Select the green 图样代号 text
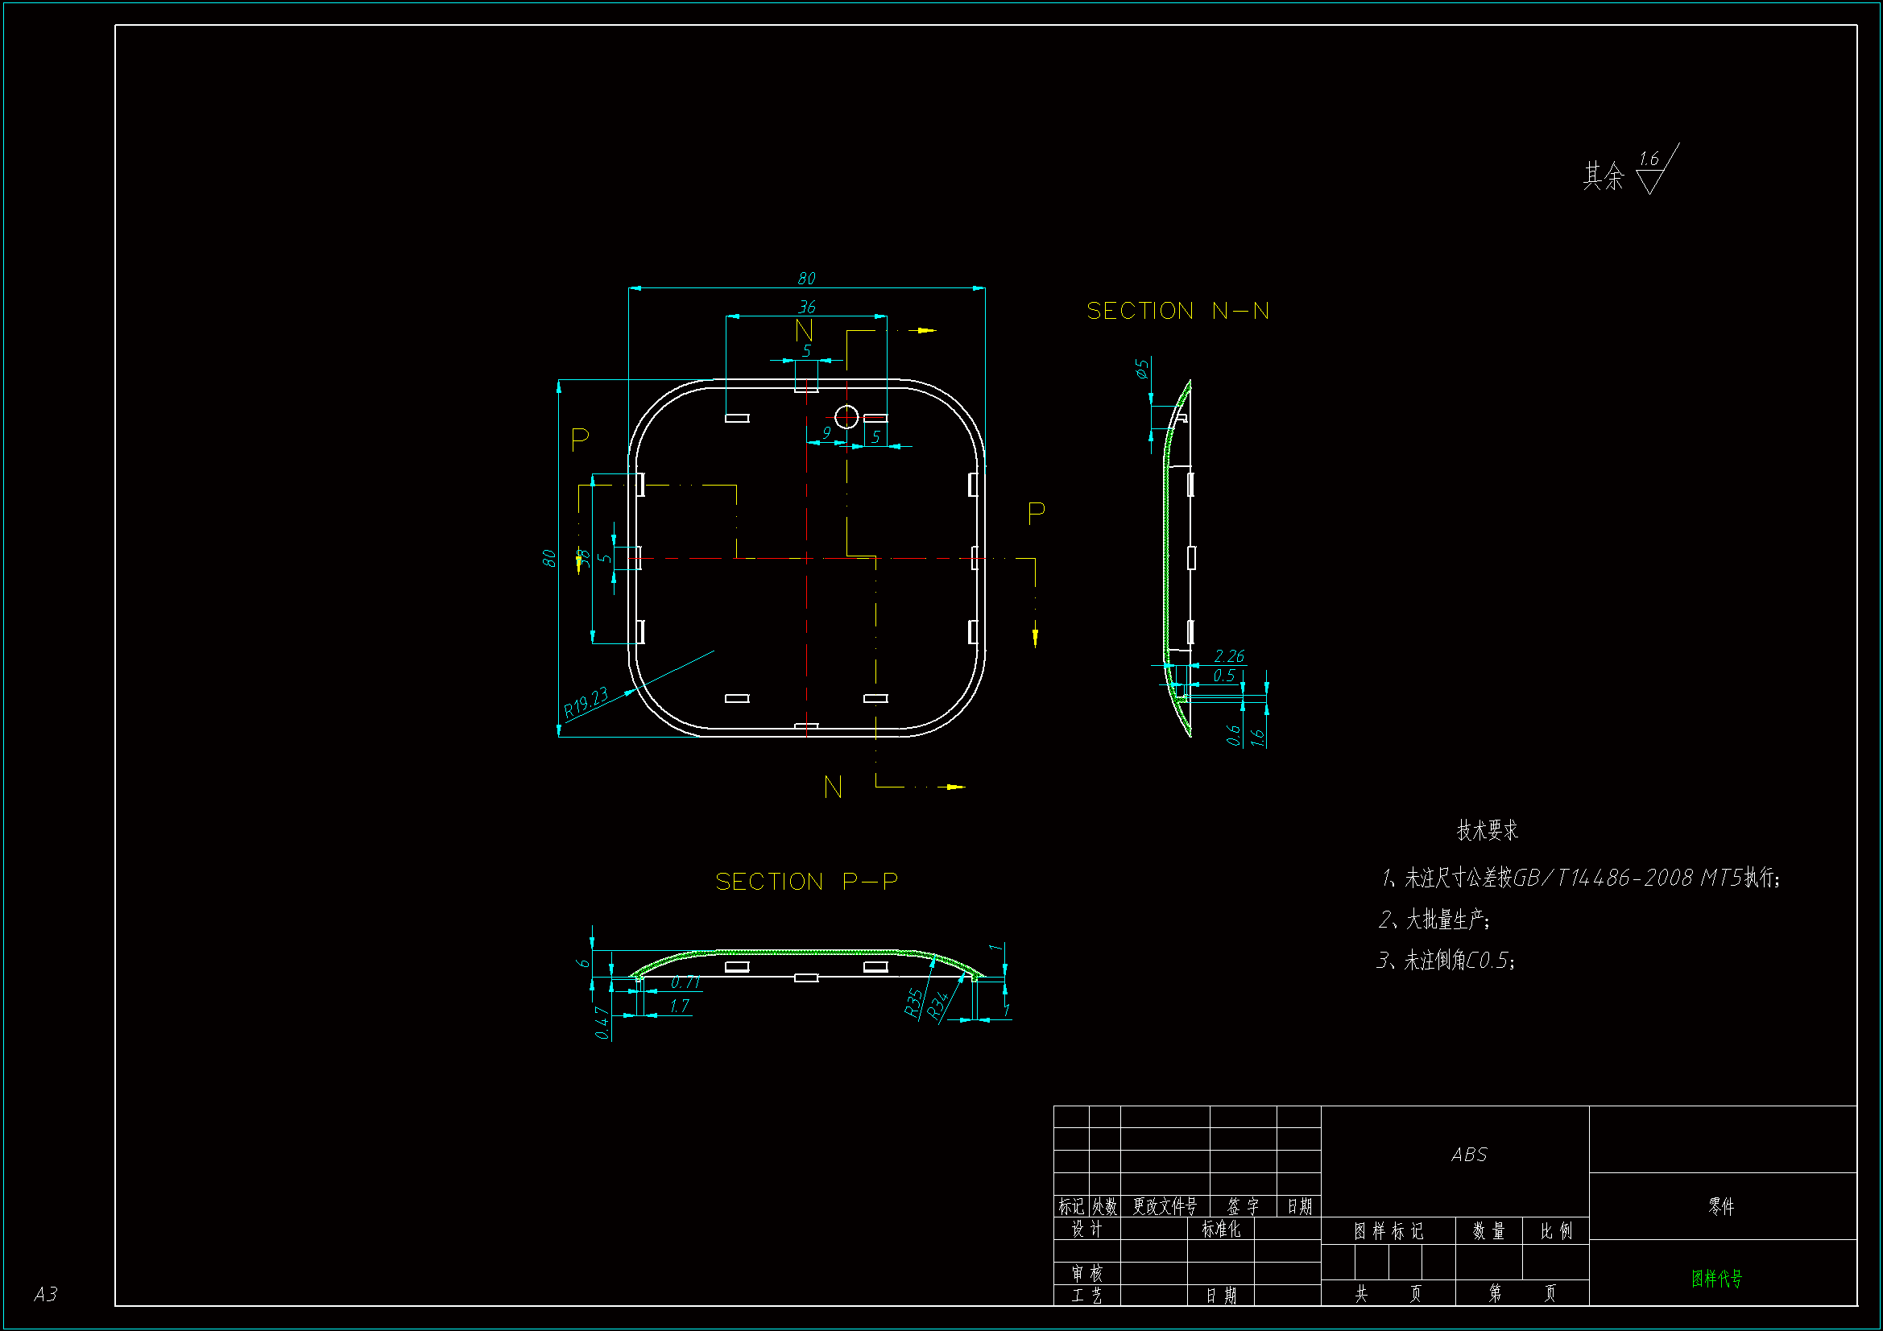 click(1715, 1279)
